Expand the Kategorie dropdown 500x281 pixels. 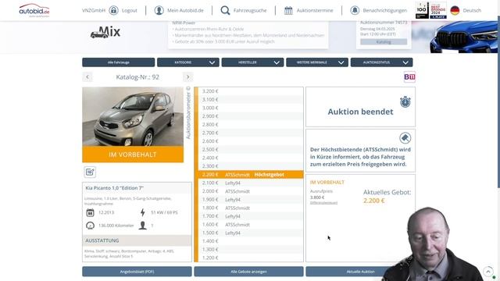[188, 62]
